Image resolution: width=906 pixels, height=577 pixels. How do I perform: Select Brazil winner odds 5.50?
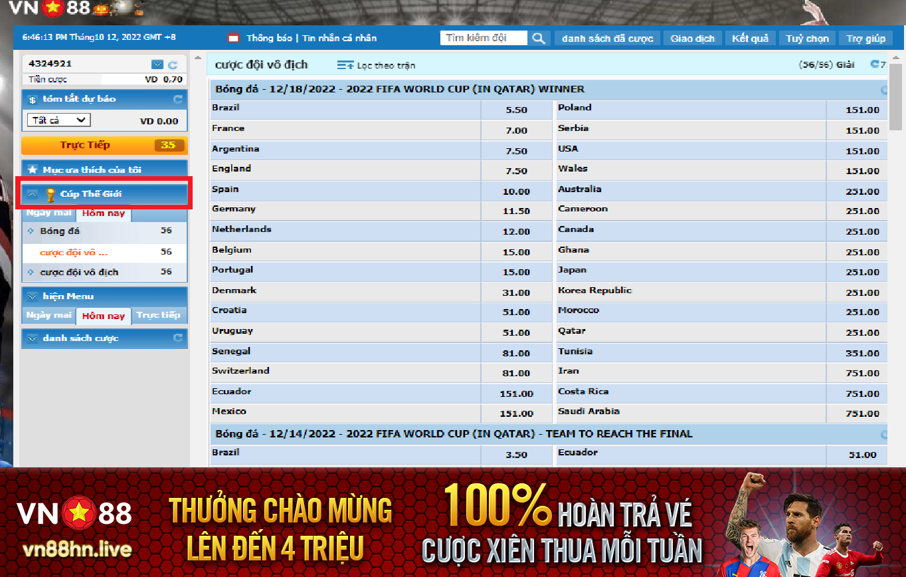click(x=517, y=110)
